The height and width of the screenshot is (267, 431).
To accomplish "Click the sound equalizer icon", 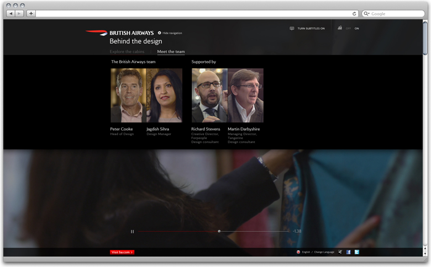I will coord(340,28).
